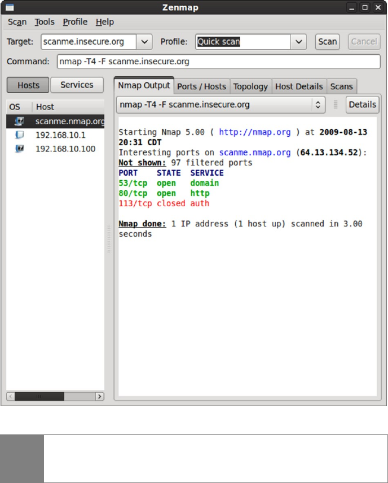388x483 pixels.
Task: Click the 'Not shown:' heading in output
Action: (x=142, y=163)
